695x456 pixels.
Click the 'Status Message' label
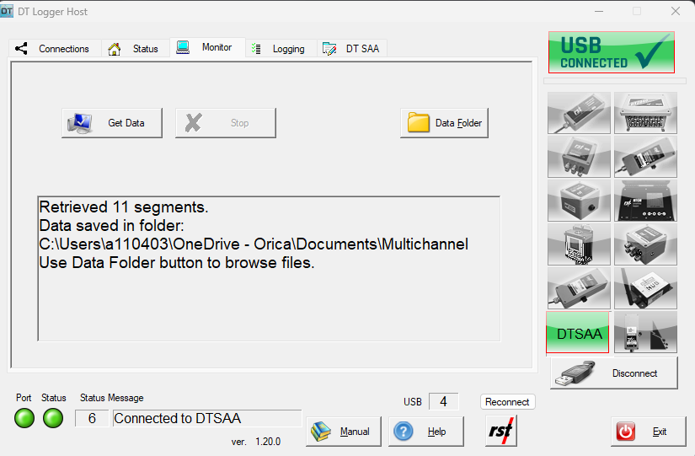click(112, 398)
